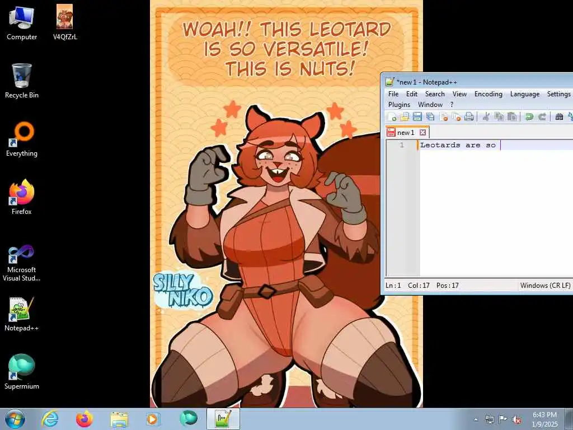This screenshot has width=573, height=430.
Task: Select the Recycle Bin desktop icon
Action: (22, 81)
